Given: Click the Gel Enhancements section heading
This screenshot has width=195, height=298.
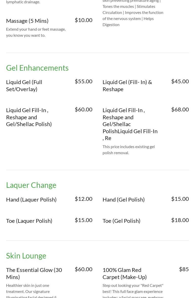Looking at the screenshot, I should [x=37, y=68].
